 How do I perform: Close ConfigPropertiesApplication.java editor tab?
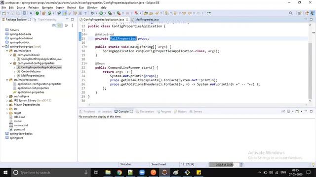coord(127,20)
